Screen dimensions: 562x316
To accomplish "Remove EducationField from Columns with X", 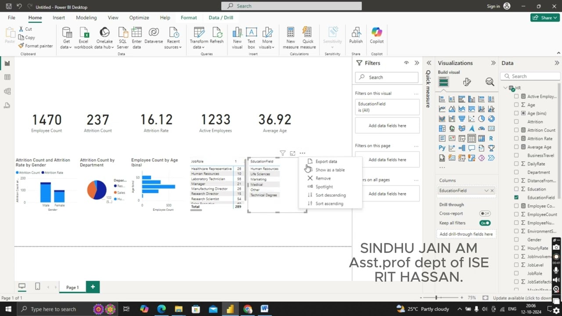I will point(492,191).
